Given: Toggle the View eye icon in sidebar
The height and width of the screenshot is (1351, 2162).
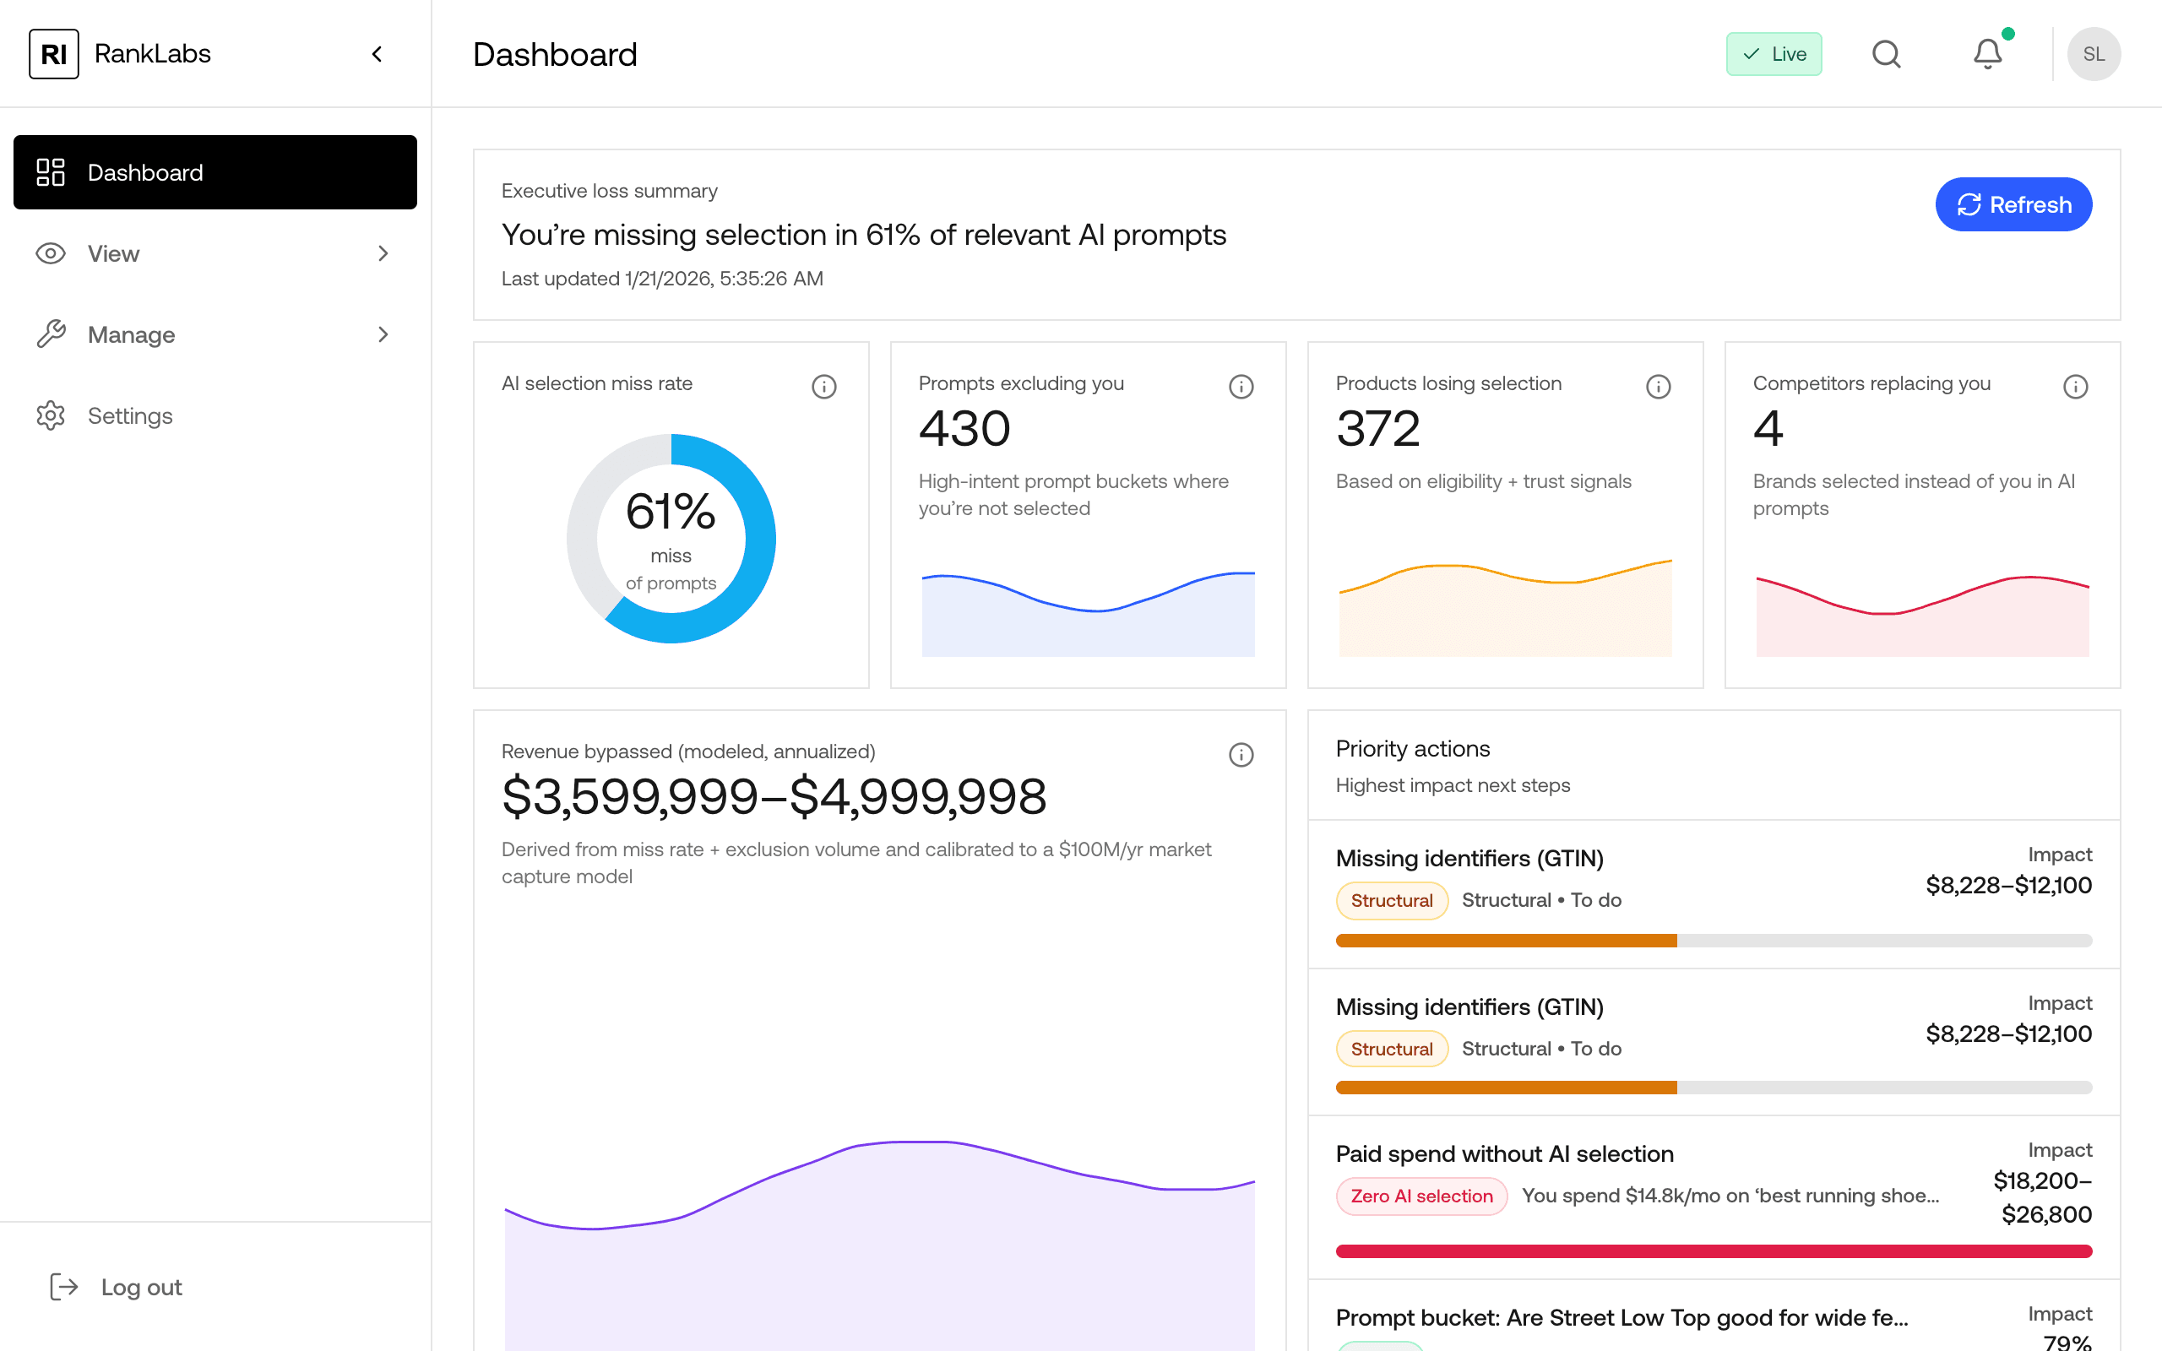Looking at the screenshot, I should [x=50, y=254].
